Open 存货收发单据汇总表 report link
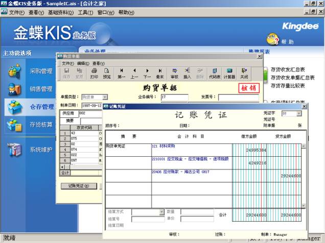This screenshot has height=243, width=325. click(293, 78)
